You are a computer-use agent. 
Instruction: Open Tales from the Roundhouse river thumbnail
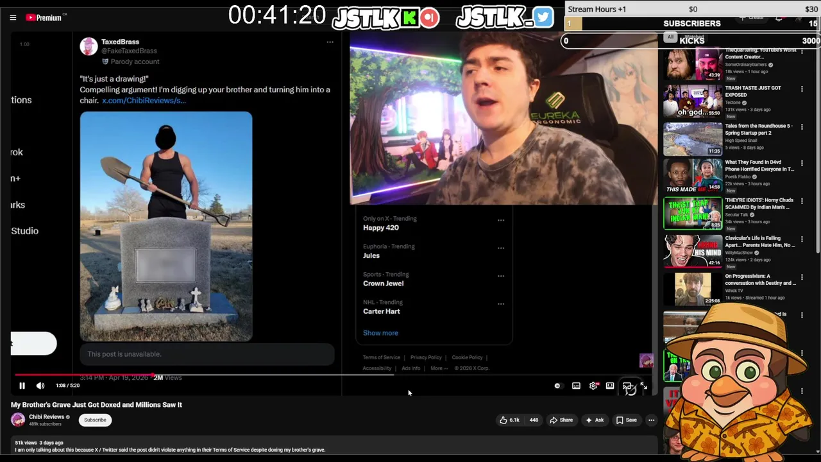(693, 139)
